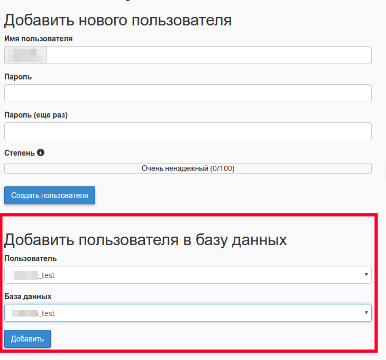Click the База данных field label
This screenshot has width=386, height=360.
[27, 296]
